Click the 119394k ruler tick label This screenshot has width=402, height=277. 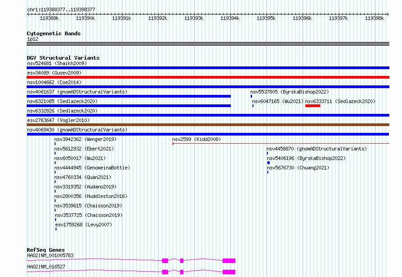point(230,18)
